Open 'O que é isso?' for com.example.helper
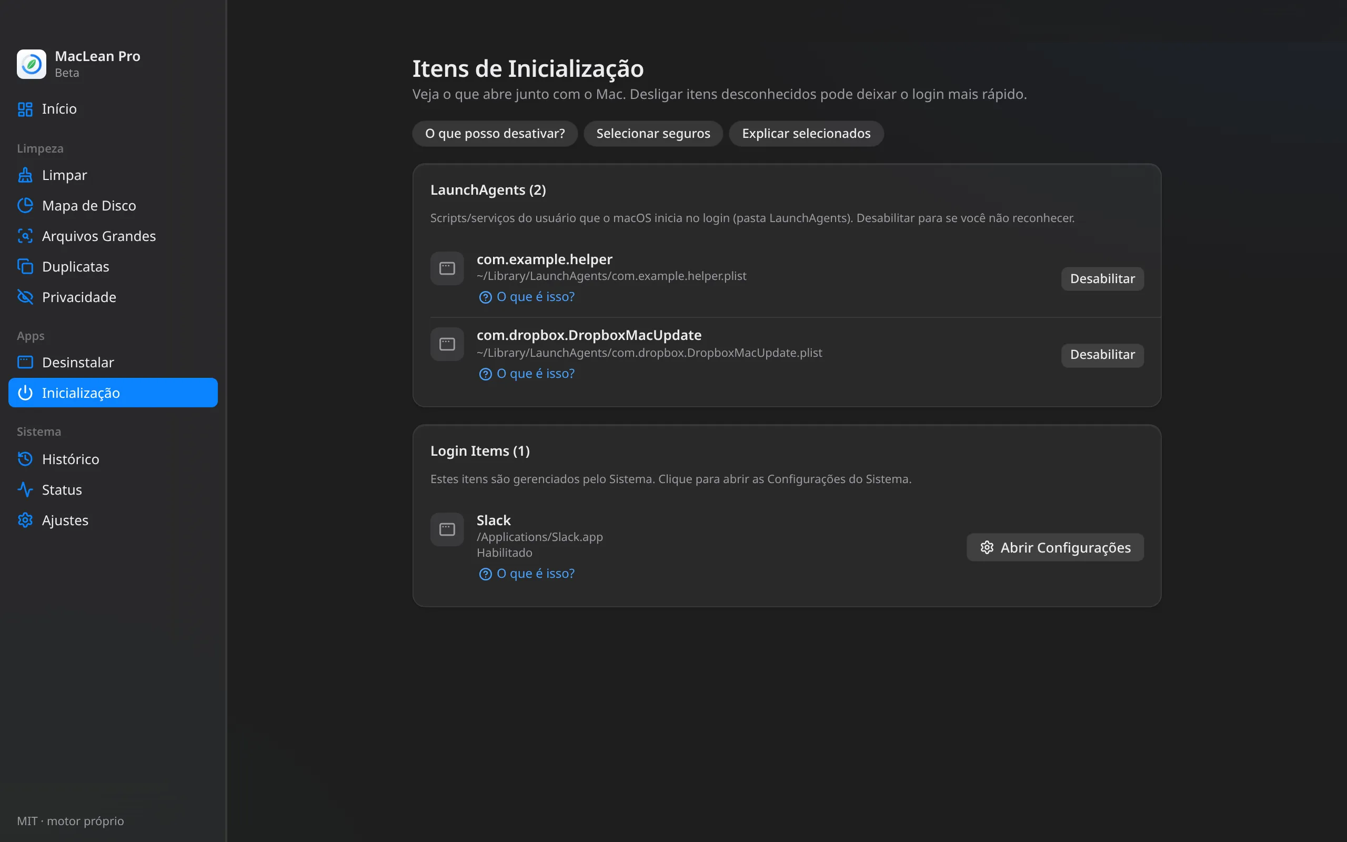This screenshot has height=842, width=1347. click(x=527, y=297)
